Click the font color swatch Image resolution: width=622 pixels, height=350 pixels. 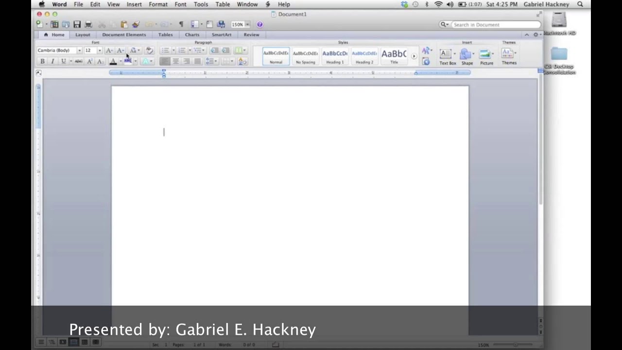coord(113,61)
